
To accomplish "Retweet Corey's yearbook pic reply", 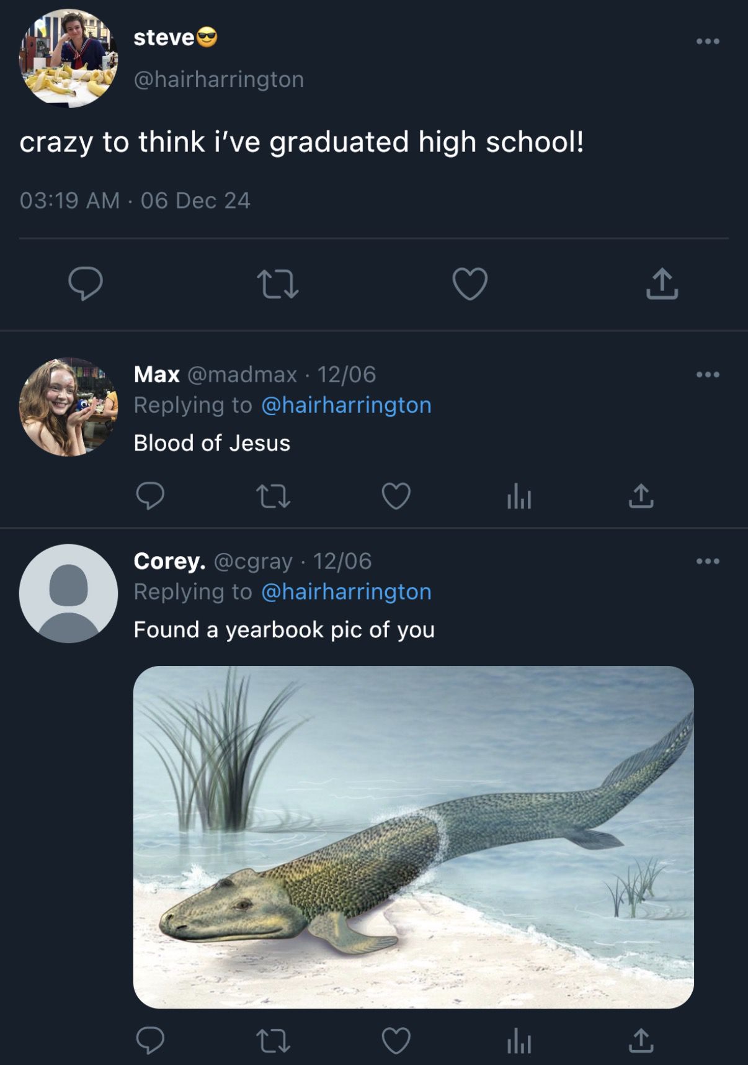I will (x=273, y=1040).
